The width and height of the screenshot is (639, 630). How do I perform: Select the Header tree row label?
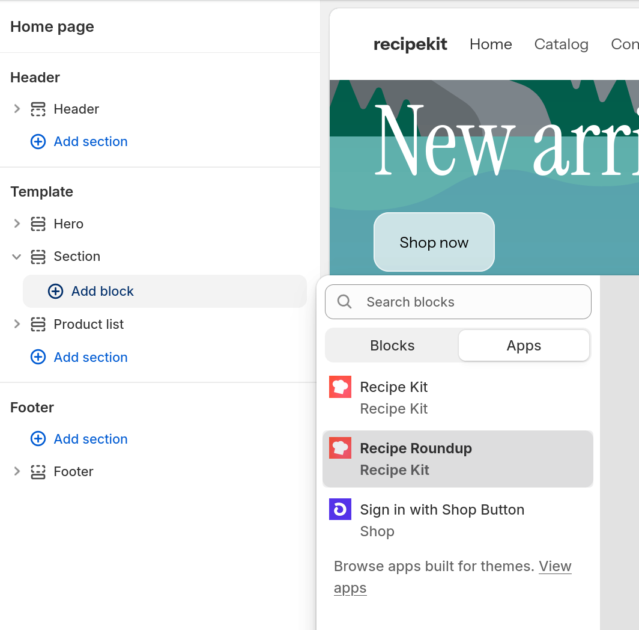coord(76,109)
